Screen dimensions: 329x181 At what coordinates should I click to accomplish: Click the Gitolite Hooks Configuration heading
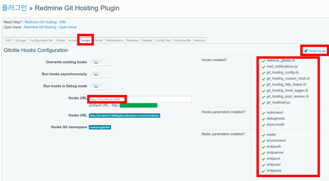tap(36, 51)
